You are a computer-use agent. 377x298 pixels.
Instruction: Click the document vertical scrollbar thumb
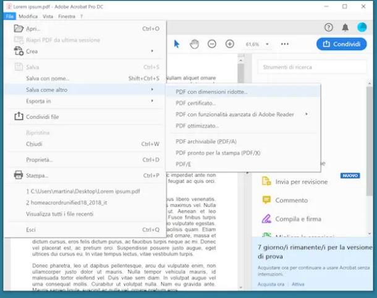(240, 73)
